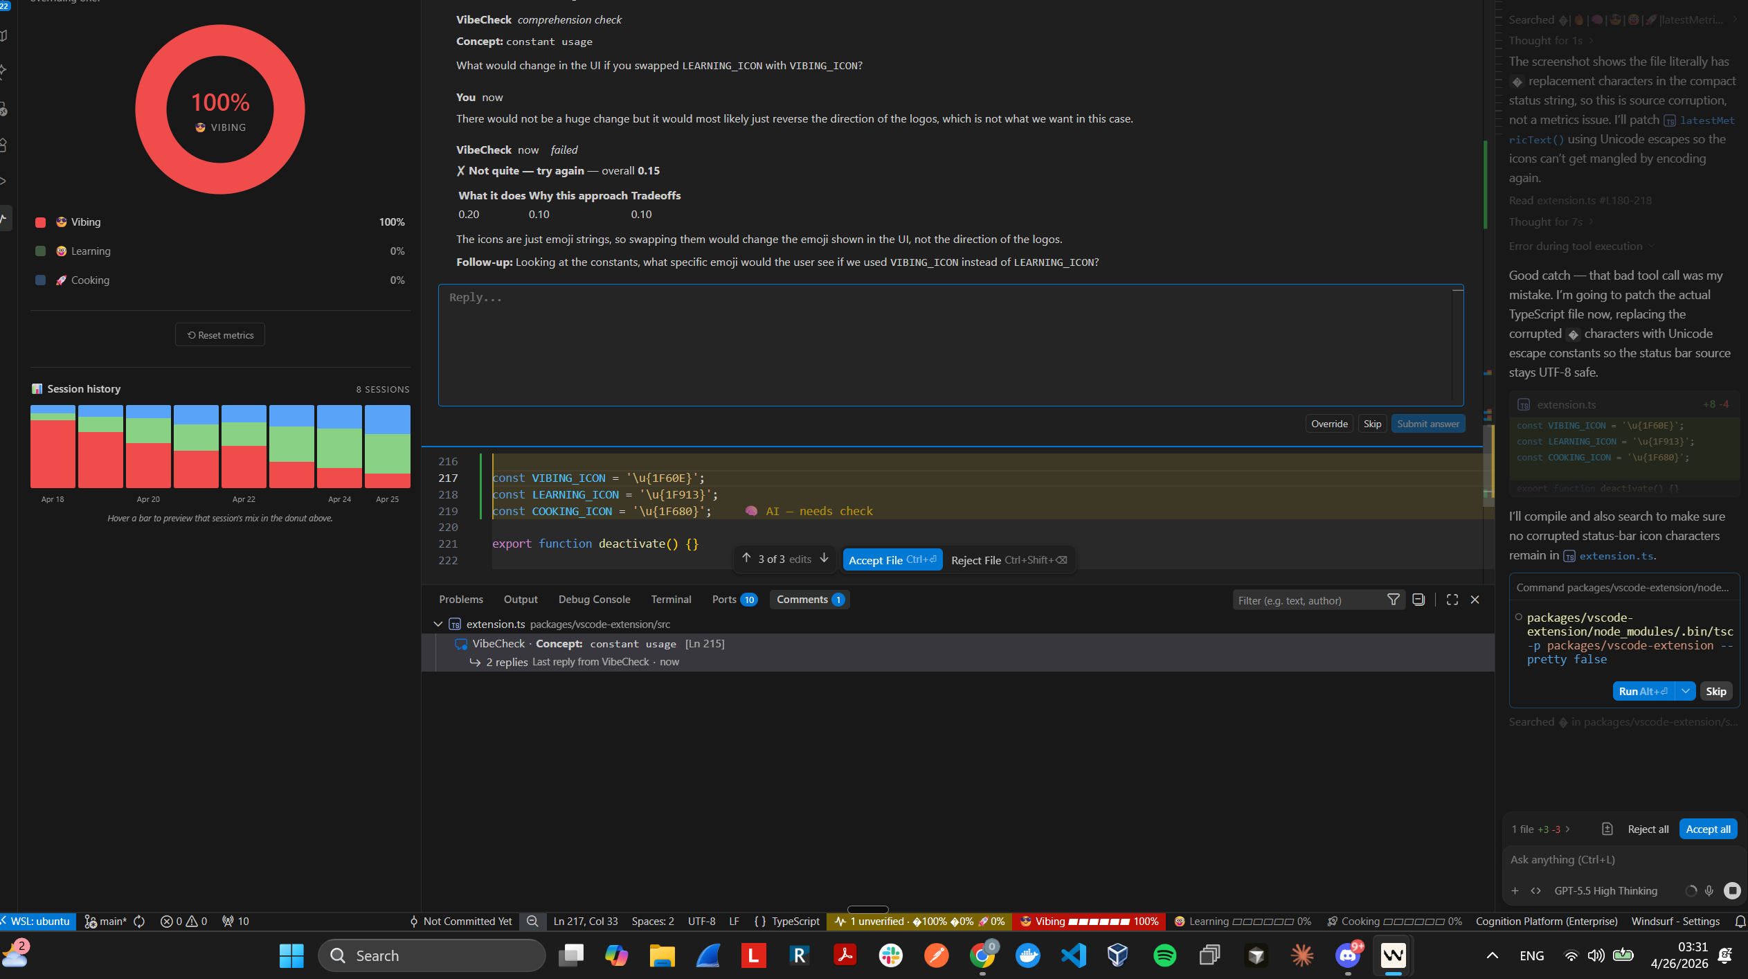Click the plus attach icon in chat
Viewport: 1748px width, 979px height.
tap(1515, 890)
